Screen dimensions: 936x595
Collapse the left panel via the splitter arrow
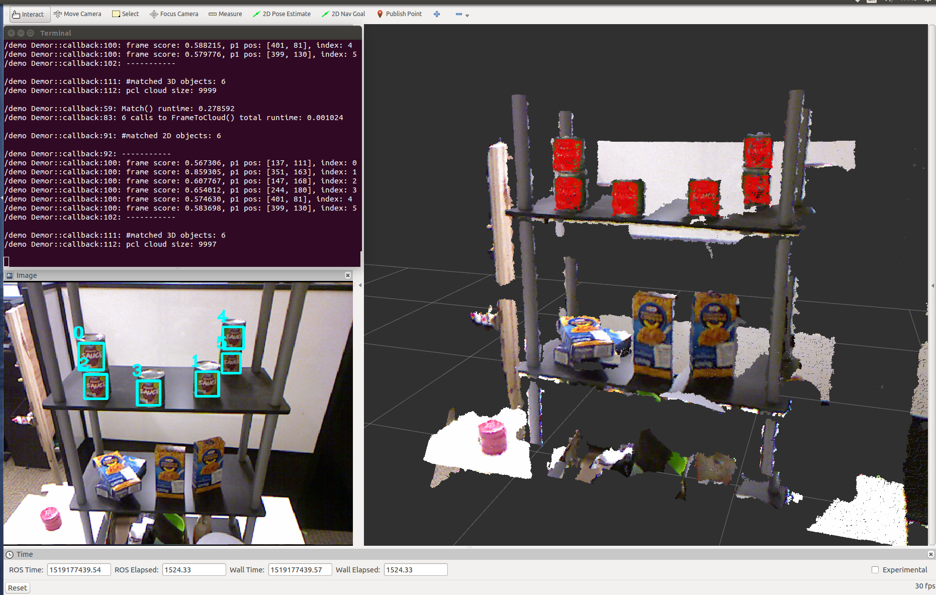[x=360, y=285]
